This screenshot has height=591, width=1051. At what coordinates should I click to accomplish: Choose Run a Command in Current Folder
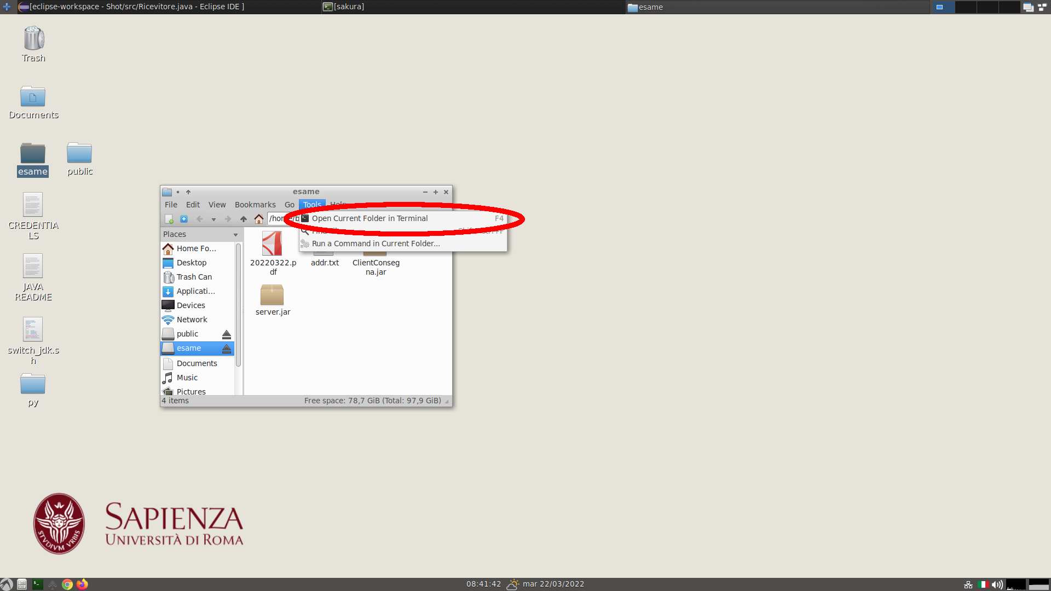coord(376,244)
